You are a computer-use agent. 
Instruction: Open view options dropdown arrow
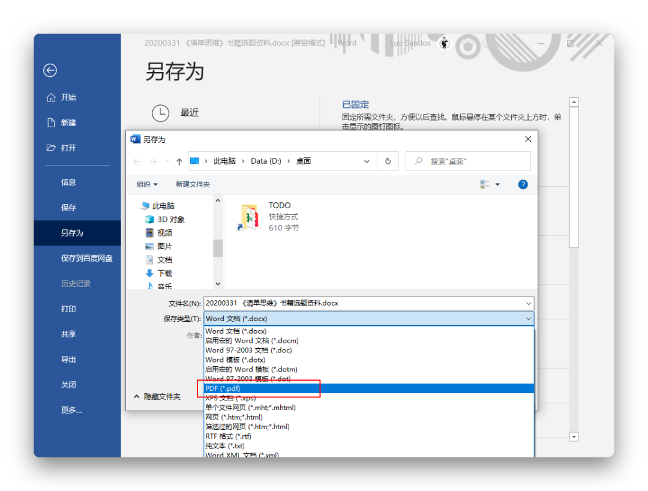coord(497,184)
